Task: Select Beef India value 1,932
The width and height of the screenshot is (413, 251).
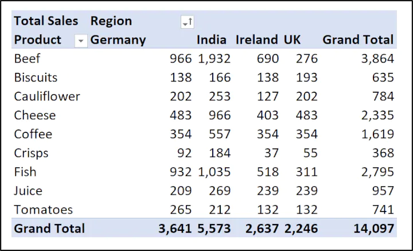Action: click(215, 58)
